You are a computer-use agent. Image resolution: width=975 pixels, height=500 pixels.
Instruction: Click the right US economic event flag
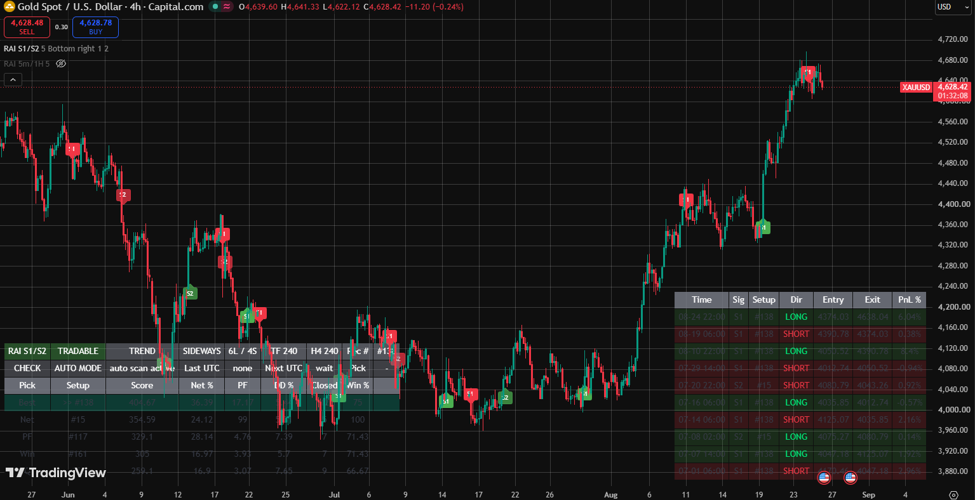tap(851, 478)
